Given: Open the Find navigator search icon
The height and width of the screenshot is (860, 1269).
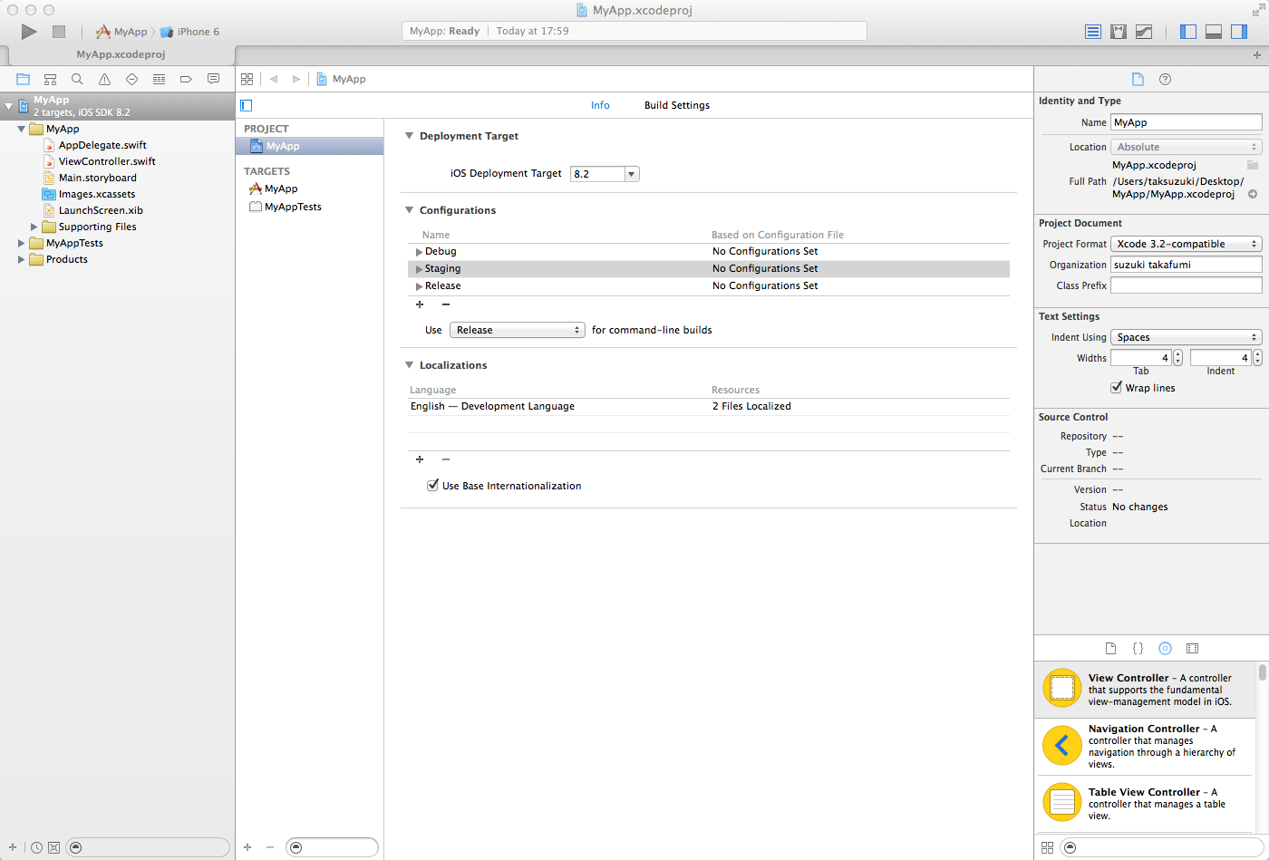Looking at the screenshot, I should [x=77, y=80].
